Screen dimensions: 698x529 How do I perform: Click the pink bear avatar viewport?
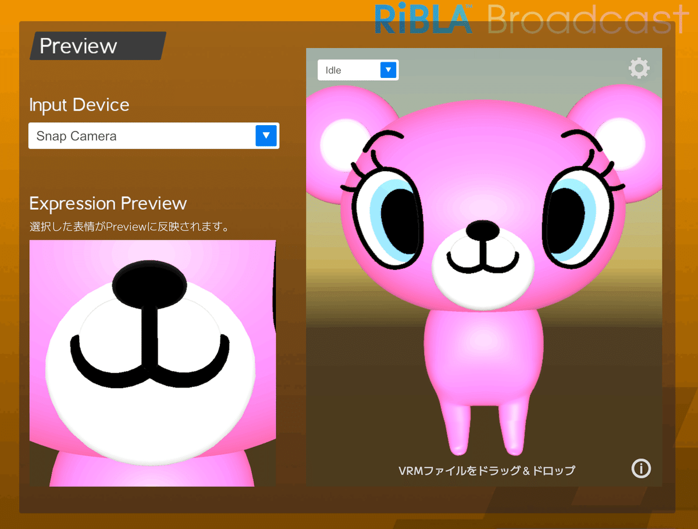484,267
